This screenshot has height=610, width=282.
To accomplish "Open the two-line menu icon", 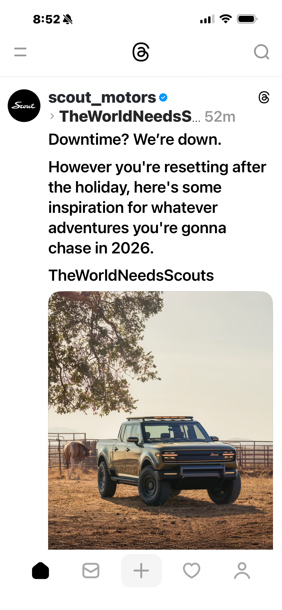I will click(x=20, y=52).
